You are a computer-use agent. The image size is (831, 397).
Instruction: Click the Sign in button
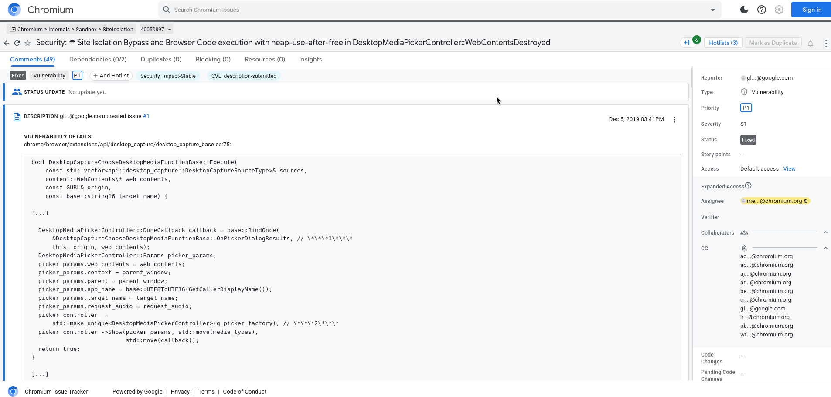[x=811, y=10]
